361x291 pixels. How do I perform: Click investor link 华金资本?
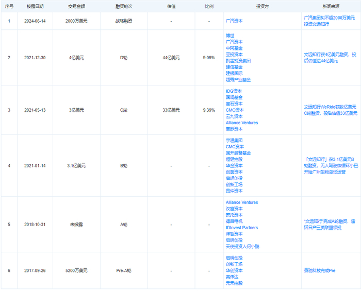[x=234, y=166]
